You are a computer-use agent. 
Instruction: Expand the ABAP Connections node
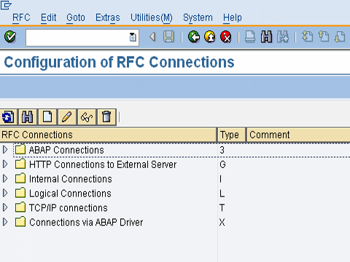(5, 150)
